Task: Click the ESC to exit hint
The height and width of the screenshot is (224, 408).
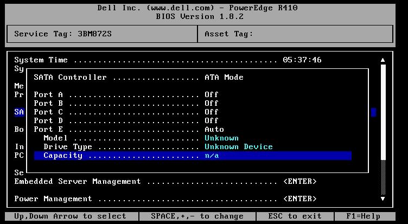Action: [295, 216]
